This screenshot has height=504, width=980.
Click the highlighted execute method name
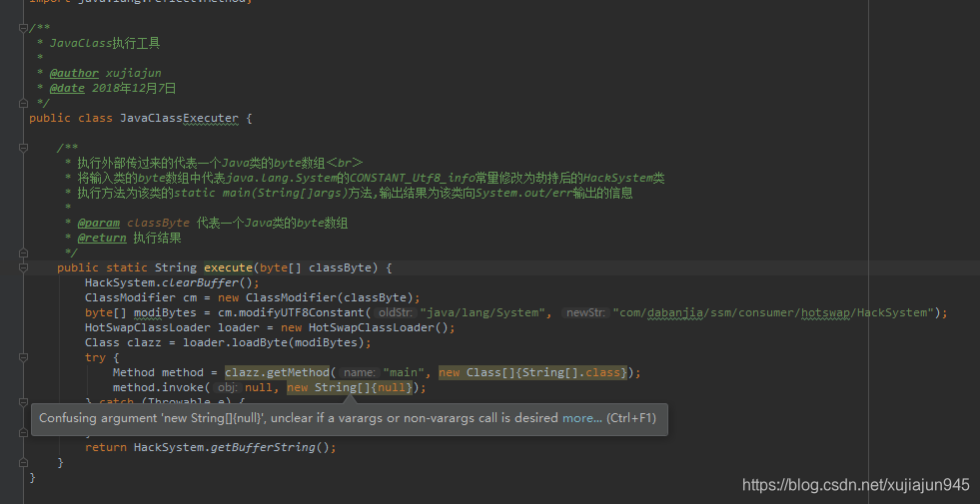tap(228, 267)
